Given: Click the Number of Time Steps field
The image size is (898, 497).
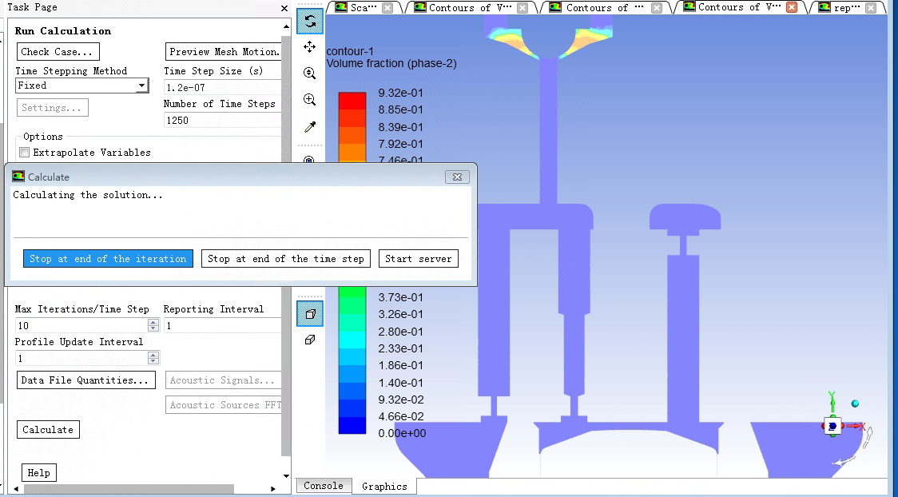Looking at the screenshot, I should pos(221,120).
